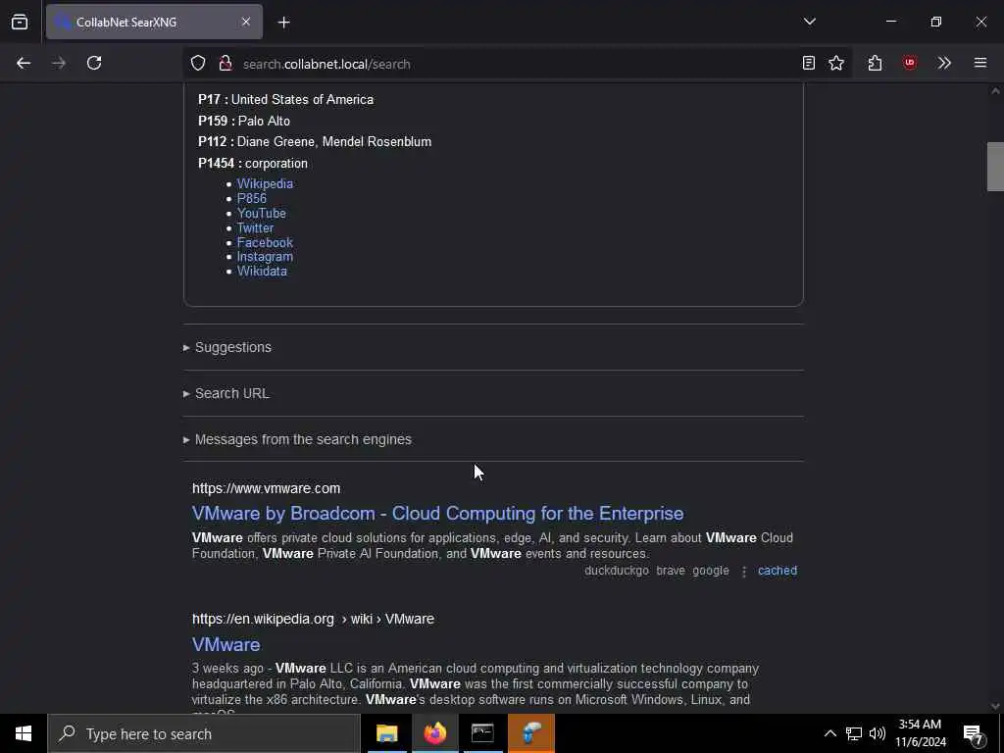Open cached version of VMware result
Screen dimensions: 1004x753
pos(778,571)
